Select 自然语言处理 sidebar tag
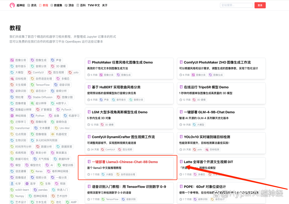The width and height of the screenshot is (289, 204). [x=42, y=79]
